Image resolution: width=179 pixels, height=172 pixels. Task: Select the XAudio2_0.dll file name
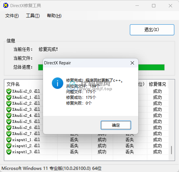(26, 91)
